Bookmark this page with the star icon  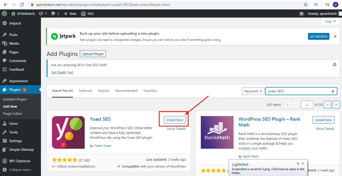coord(306,5)
